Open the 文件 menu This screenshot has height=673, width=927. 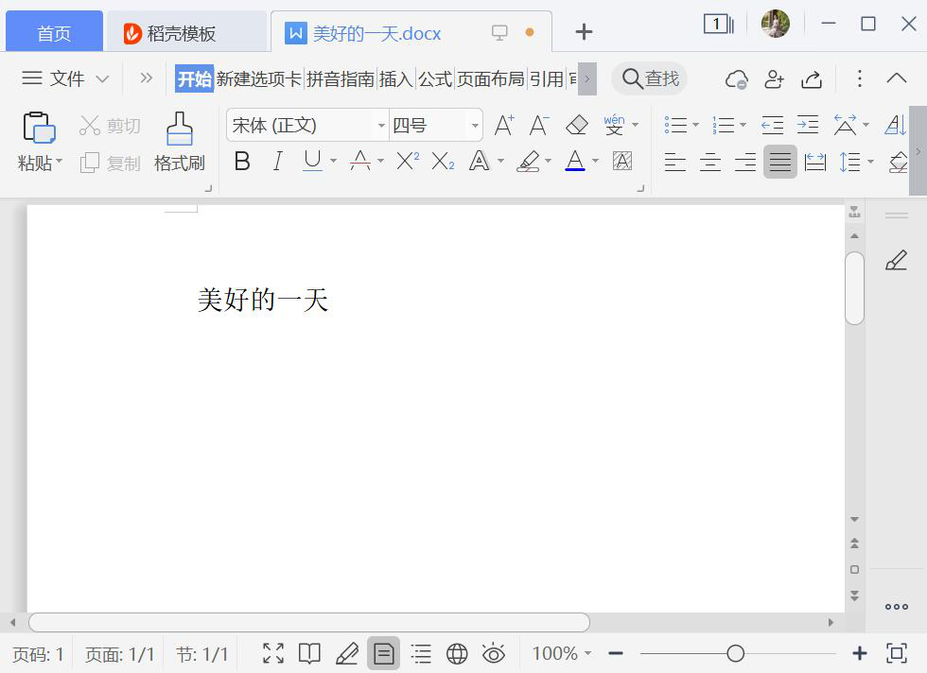[65, 78]
